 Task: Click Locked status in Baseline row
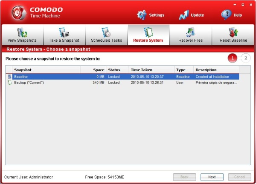(114, 77)
